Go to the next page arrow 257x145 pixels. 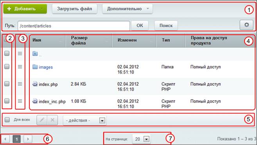click(x=28, y=139)
